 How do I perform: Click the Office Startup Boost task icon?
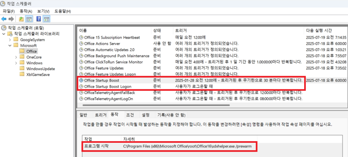tap(82, 81)
